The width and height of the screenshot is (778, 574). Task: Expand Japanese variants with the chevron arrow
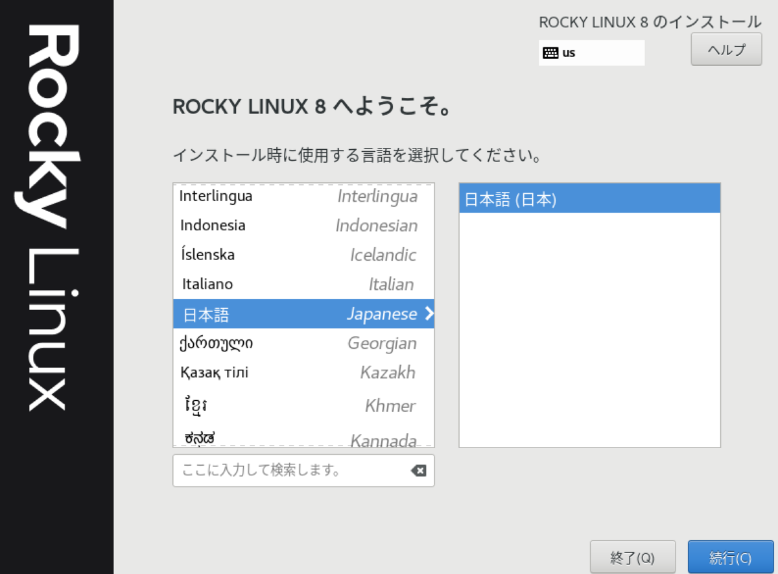click(x=428, y=314)
